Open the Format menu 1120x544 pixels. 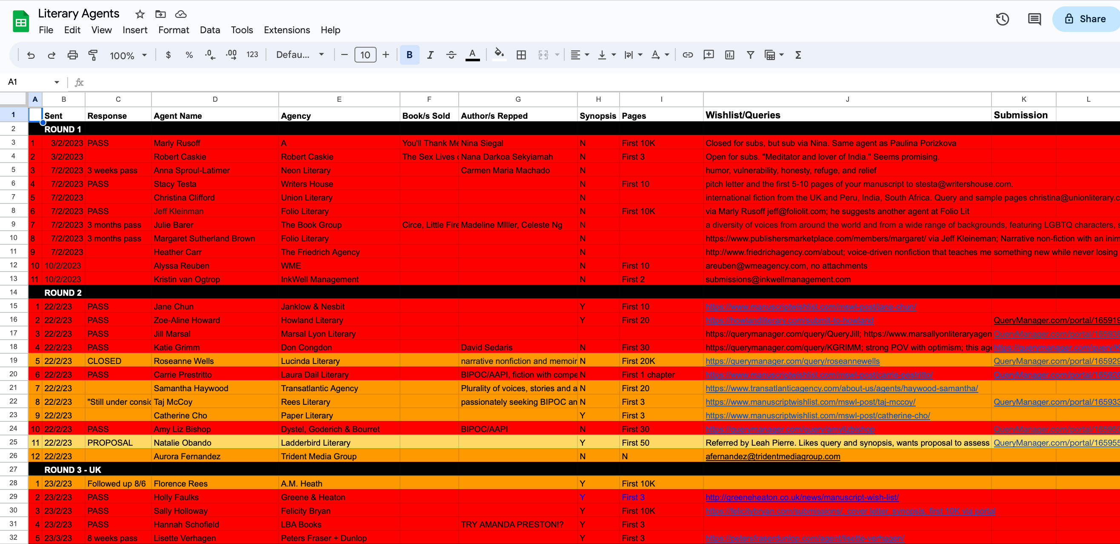coord(174,30)
